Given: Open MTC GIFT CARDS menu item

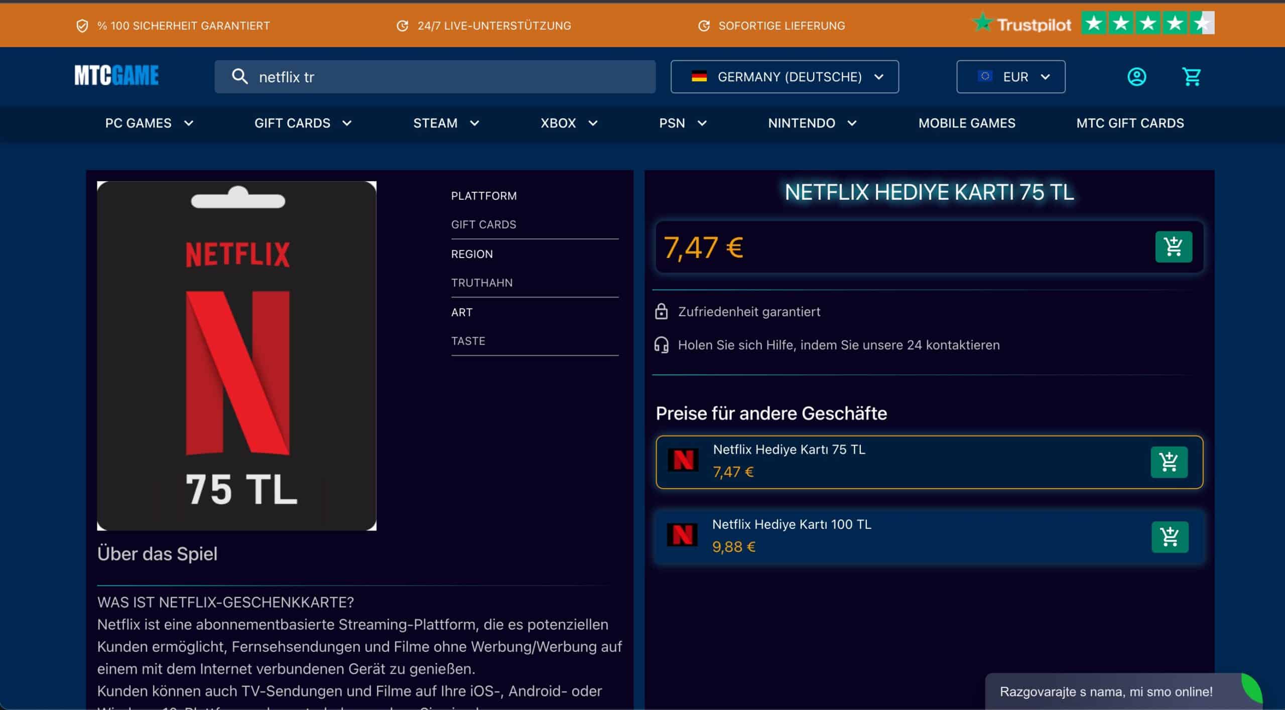Looking at the screenshot, I should click(1130, 123).
